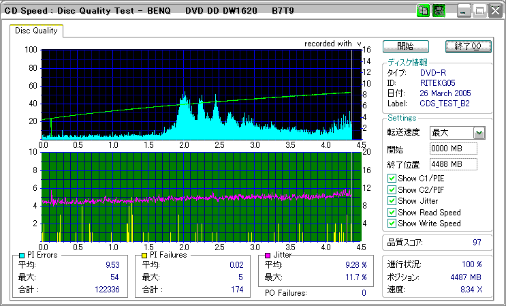The width and height of the screenshot is (506, 306).
Task: Click the progress value 100 %
Action: click(x=472, y=264)
